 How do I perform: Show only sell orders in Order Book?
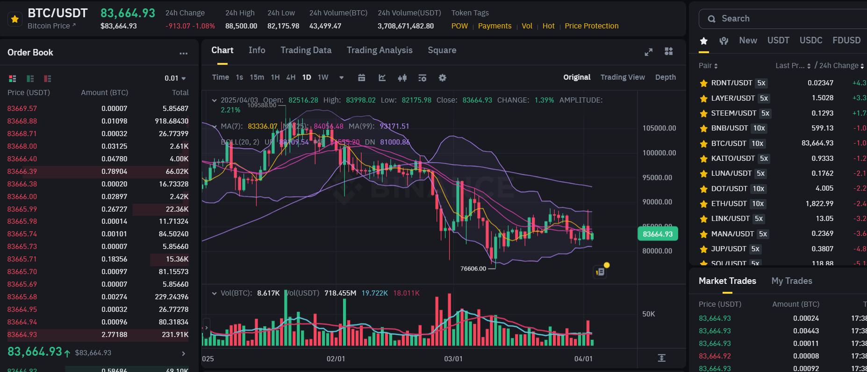click(48, 79)
